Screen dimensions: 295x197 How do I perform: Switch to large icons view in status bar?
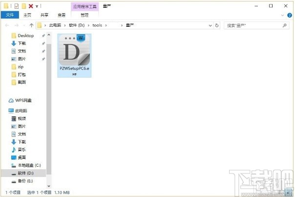(289, 192)
